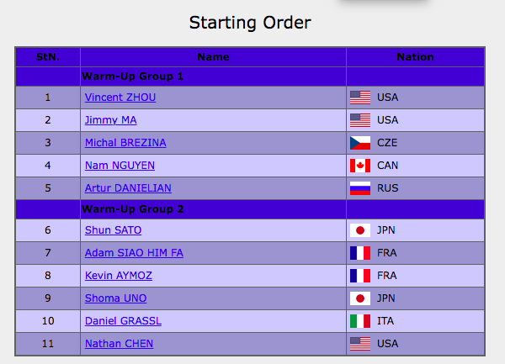Click the USA flag beside Nathan CHEN
Viewport: 505px width, 364px height.
tap(360, 344)
